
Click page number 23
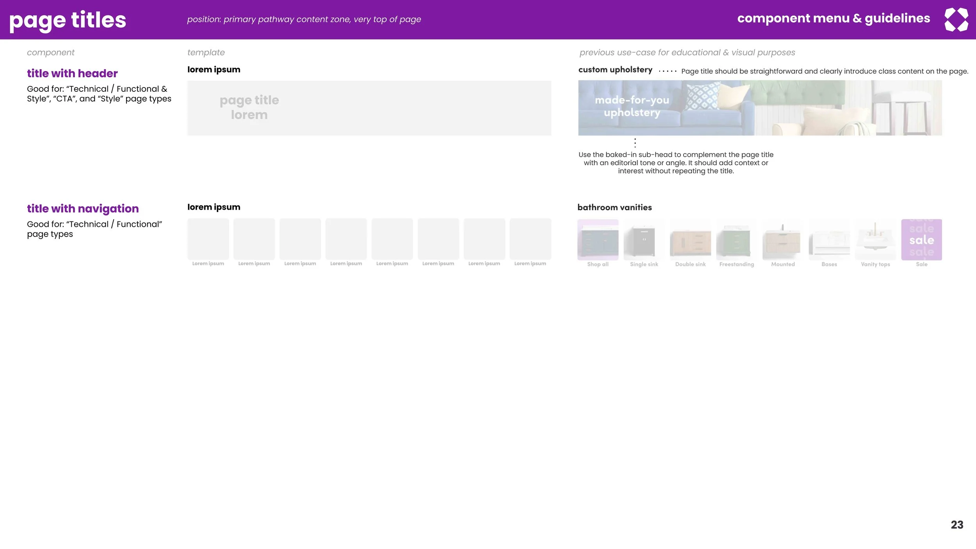(x=957, y=525)
